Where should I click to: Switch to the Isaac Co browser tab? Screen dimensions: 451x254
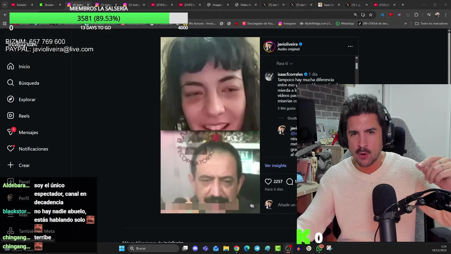tap(329, 5)
